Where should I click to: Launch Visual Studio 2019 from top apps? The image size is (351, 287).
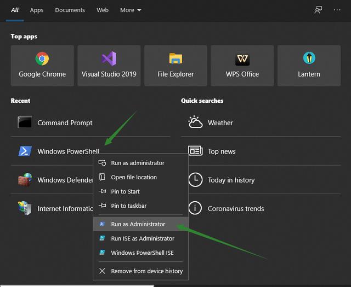109,66
